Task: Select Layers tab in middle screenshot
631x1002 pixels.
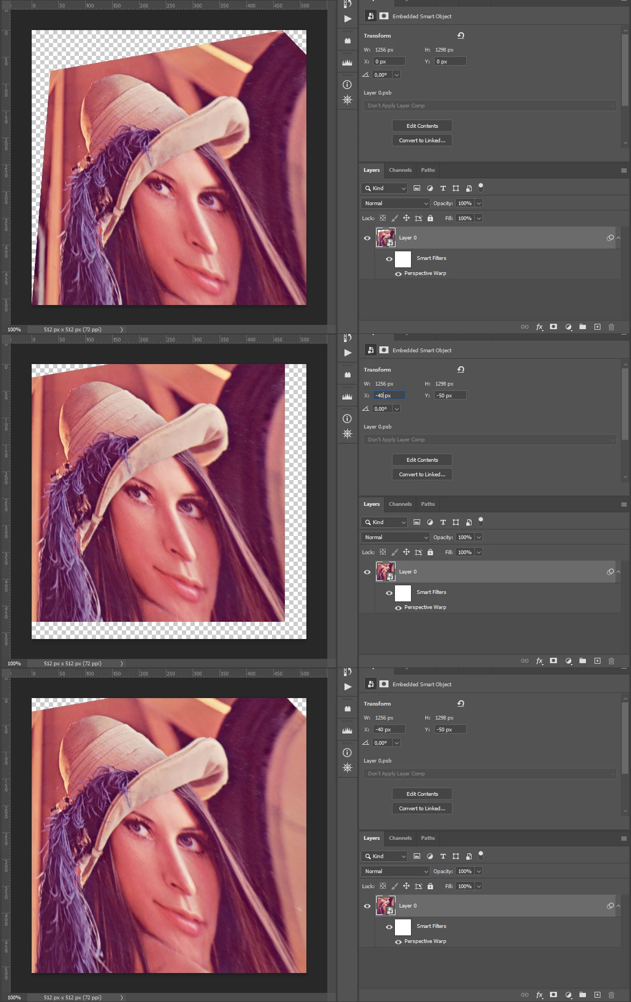Action: point(371,504)
